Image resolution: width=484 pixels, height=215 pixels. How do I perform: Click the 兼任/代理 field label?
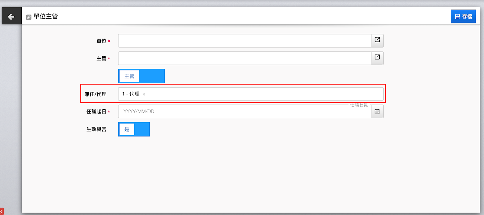pos(96,94)
